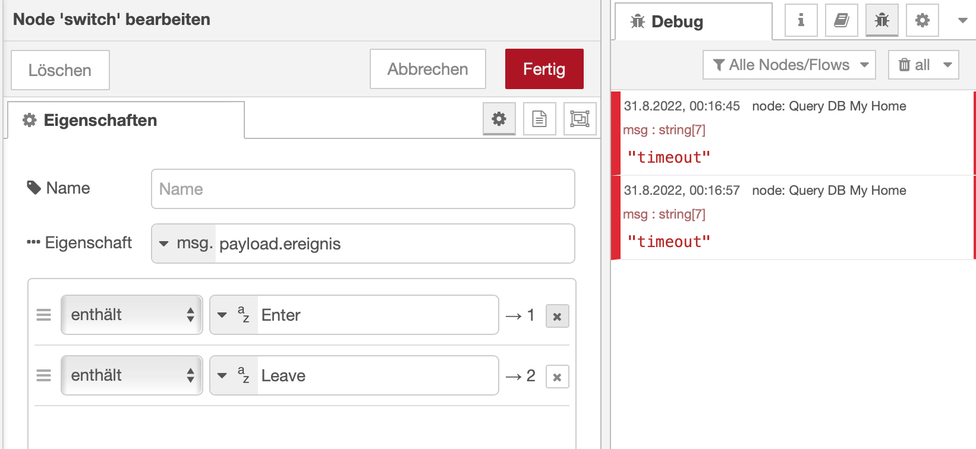Click the Abbrechen button
The width and height of the screenshot is (976, 449).
tap(428, 69)
